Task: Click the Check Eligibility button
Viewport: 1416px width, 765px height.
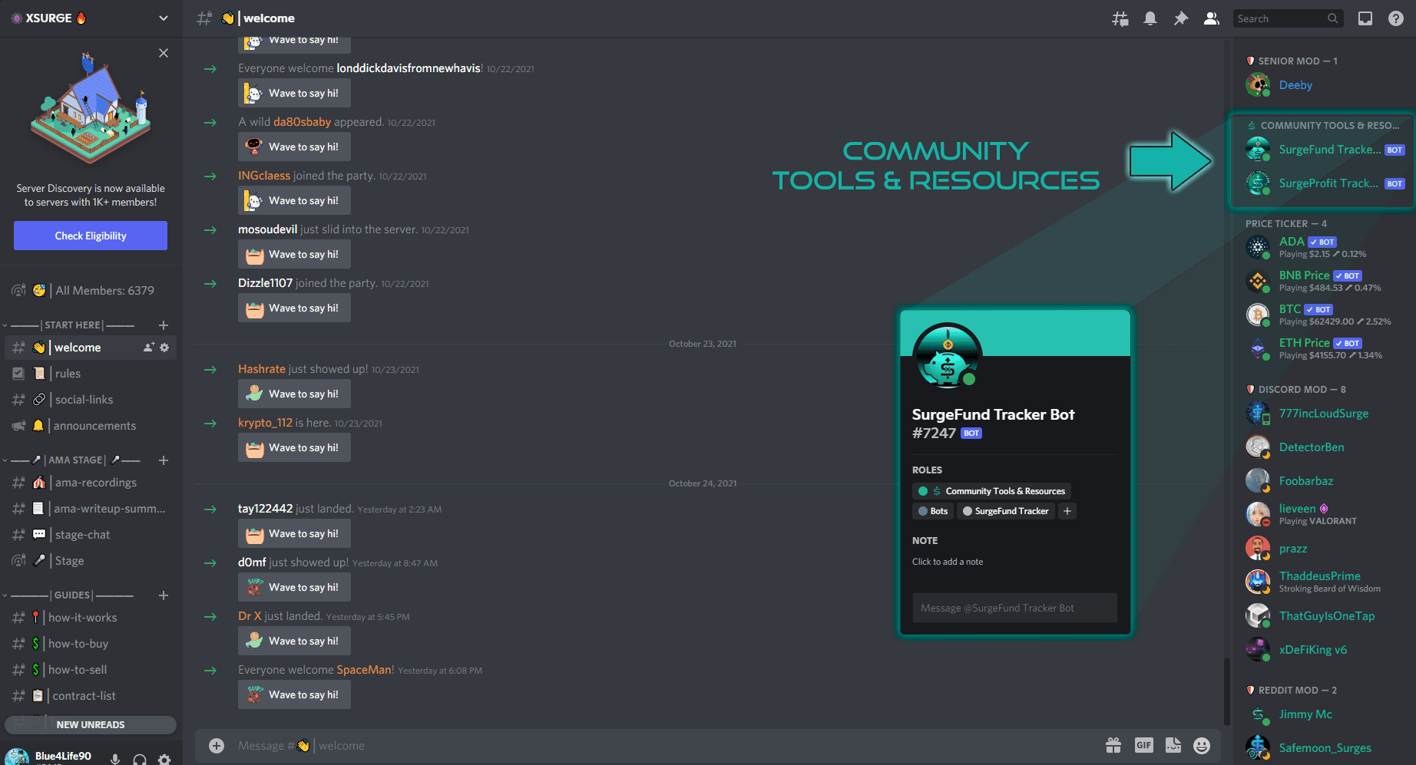Action: (91, 236)
